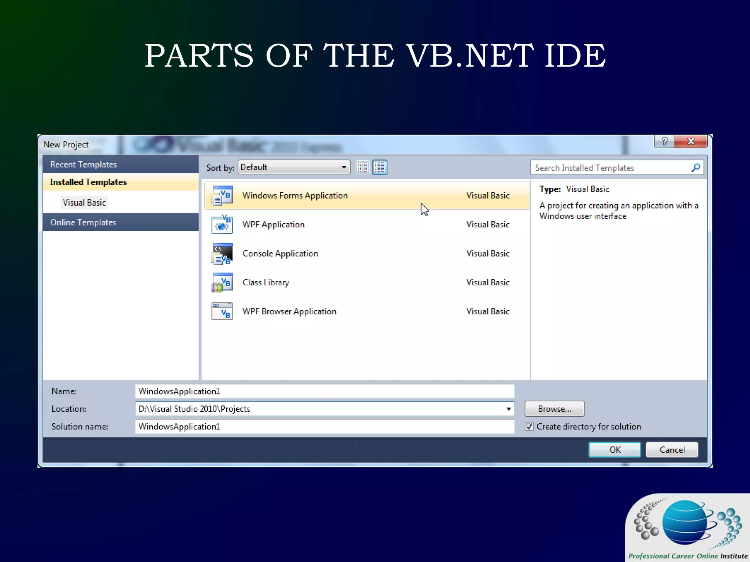
Task: Click the OK button
Action: [615, 450]
